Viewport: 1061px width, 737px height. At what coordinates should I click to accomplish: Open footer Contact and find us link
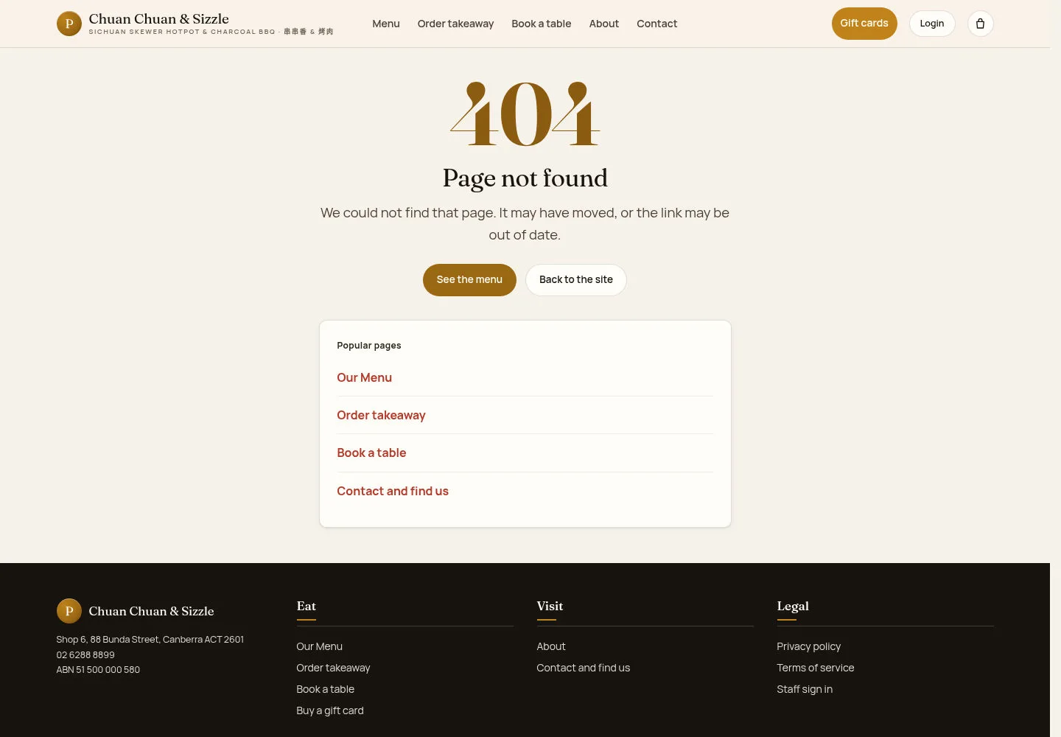click(x=584, y=668)
